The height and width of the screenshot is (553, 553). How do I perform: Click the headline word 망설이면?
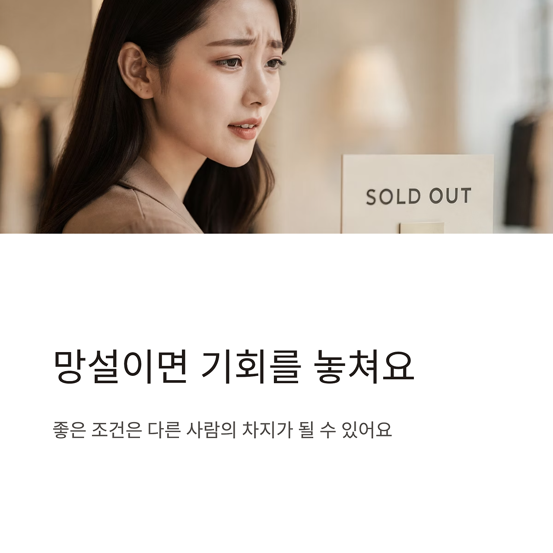(121, 367)
